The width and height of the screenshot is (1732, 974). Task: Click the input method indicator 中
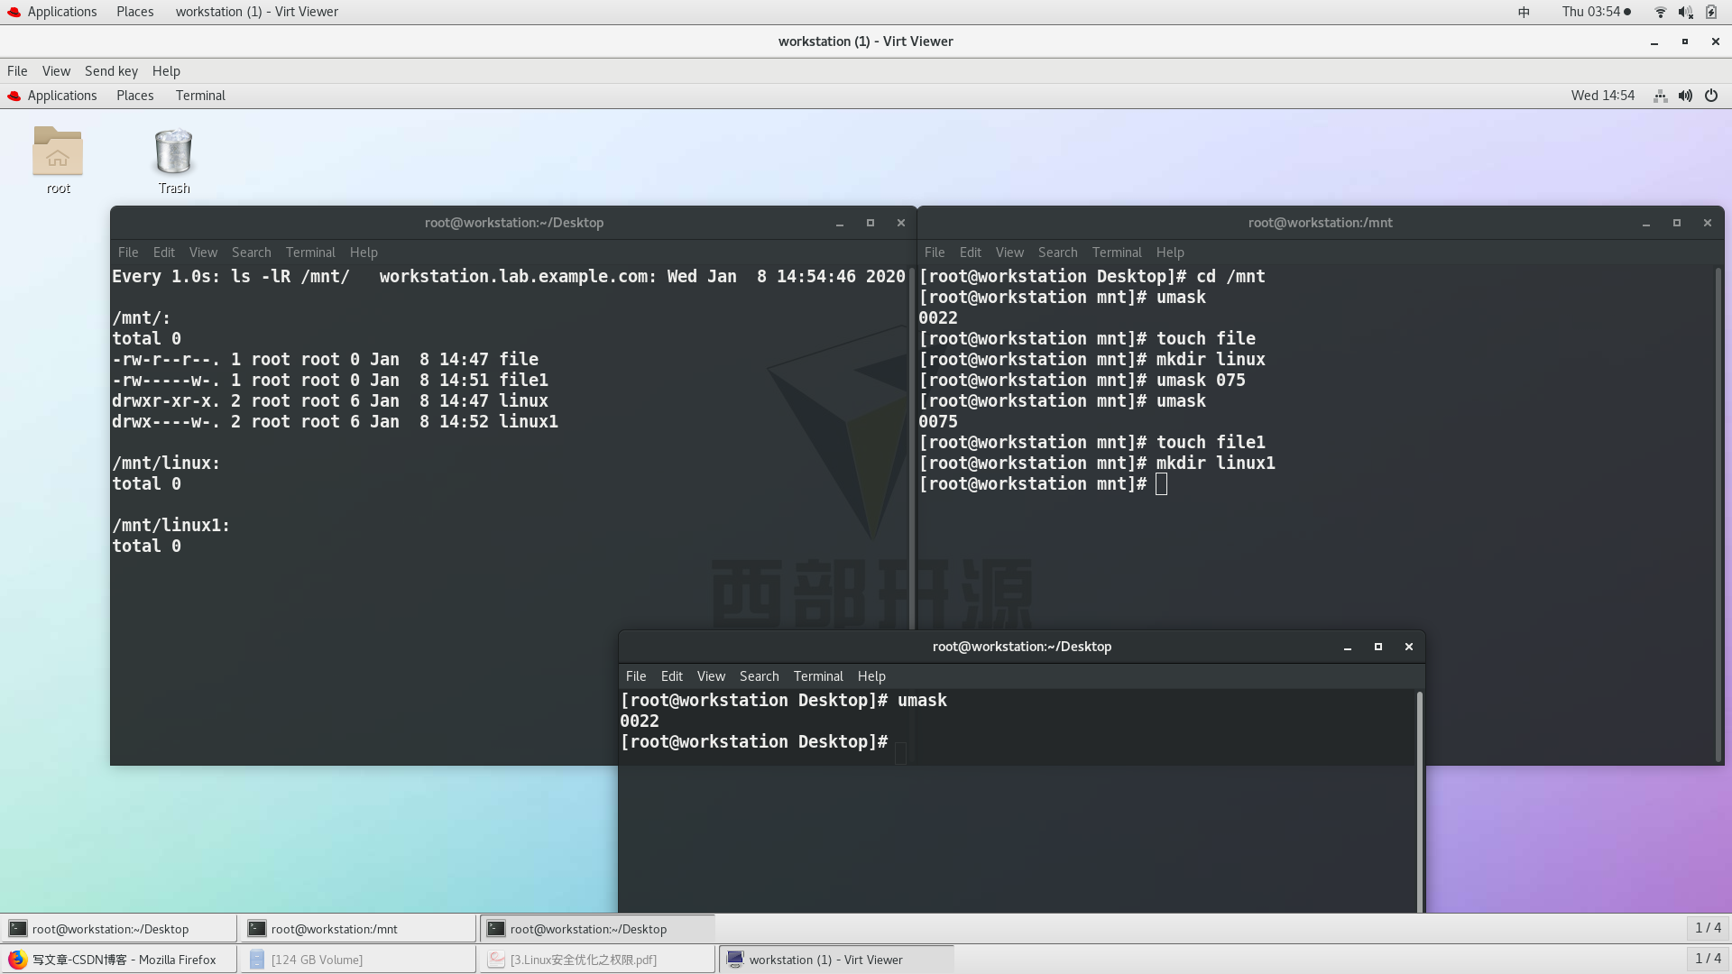click(1524, 12)
